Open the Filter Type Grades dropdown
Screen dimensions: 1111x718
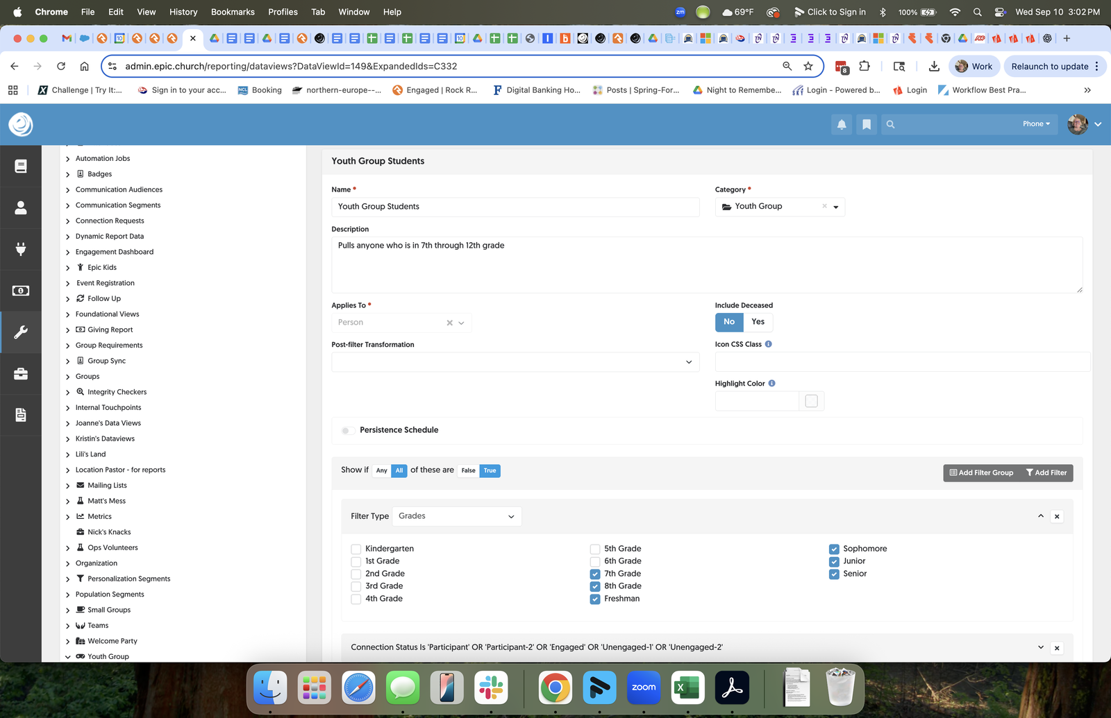(x=456, y=516)
